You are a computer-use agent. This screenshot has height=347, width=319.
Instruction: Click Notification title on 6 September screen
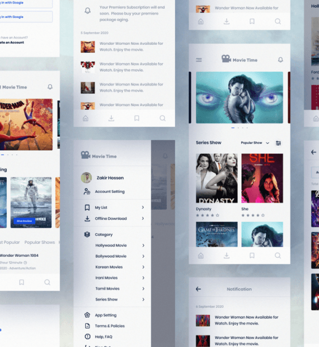click(239, 289)
